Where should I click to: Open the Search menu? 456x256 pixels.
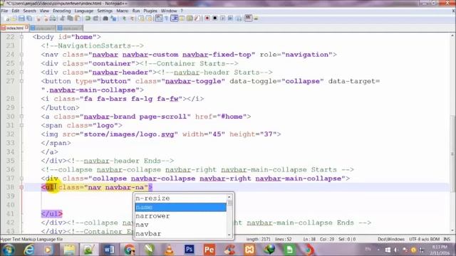30,11
